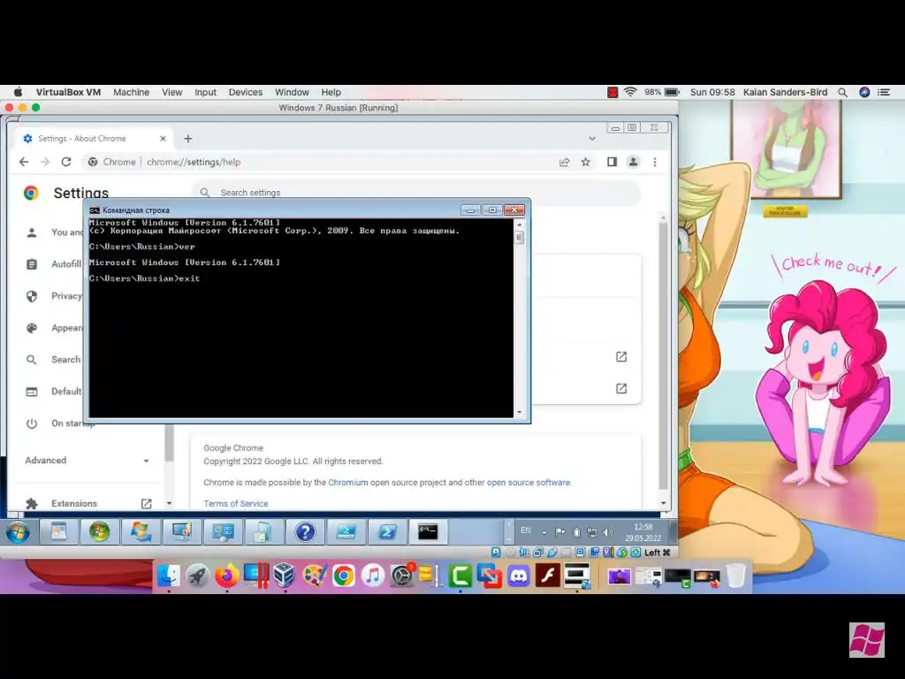Open Discord from the Dock
The image size is (905, 679).
click(x=519, y=576)
